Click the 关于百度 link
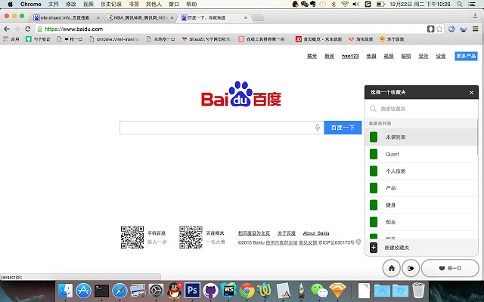Viewport: 484px width, 302px height. click(287, 233)
